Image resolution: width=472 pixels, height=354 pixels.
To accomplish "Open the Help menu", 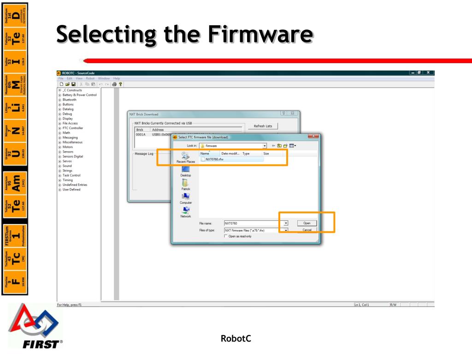I will coord(117,78).
